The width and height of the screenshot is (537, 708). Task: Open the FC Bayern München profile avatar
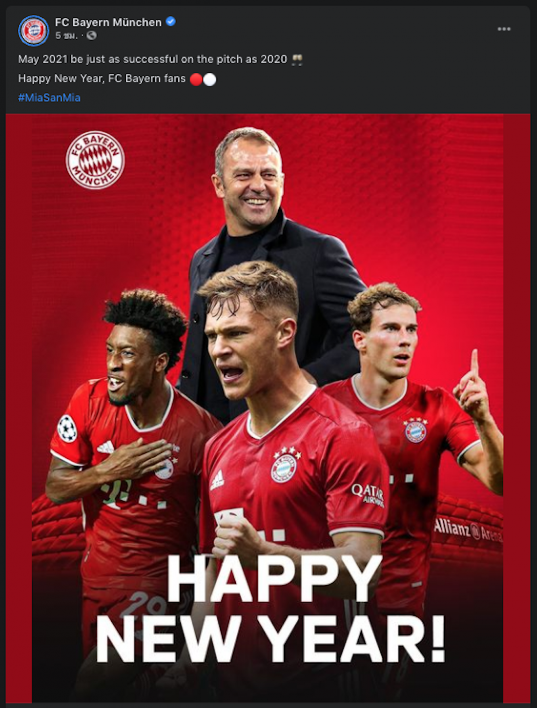[34, 31]
